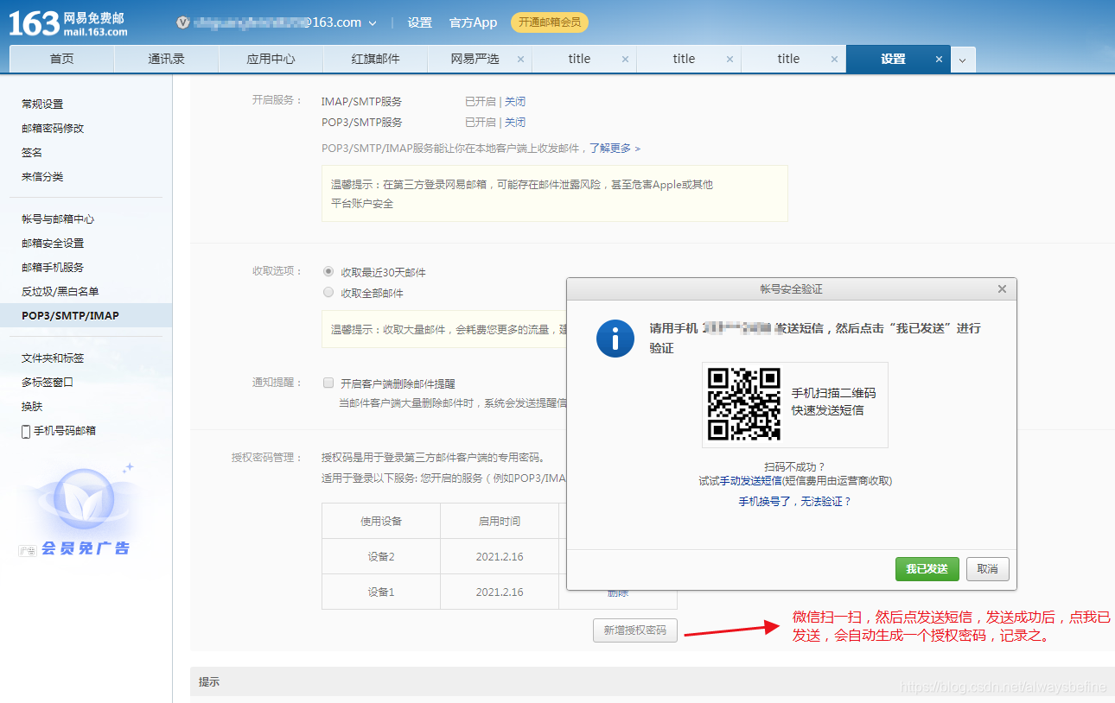The width and height of the screenshot is (1115, 703).
Task: Select POP3/SMTP/IMAP in sidebar
Action: coord(86,315)
